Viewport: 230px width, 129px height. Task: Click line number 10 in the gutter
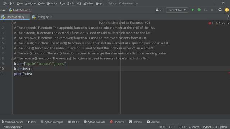pos(2,68)
